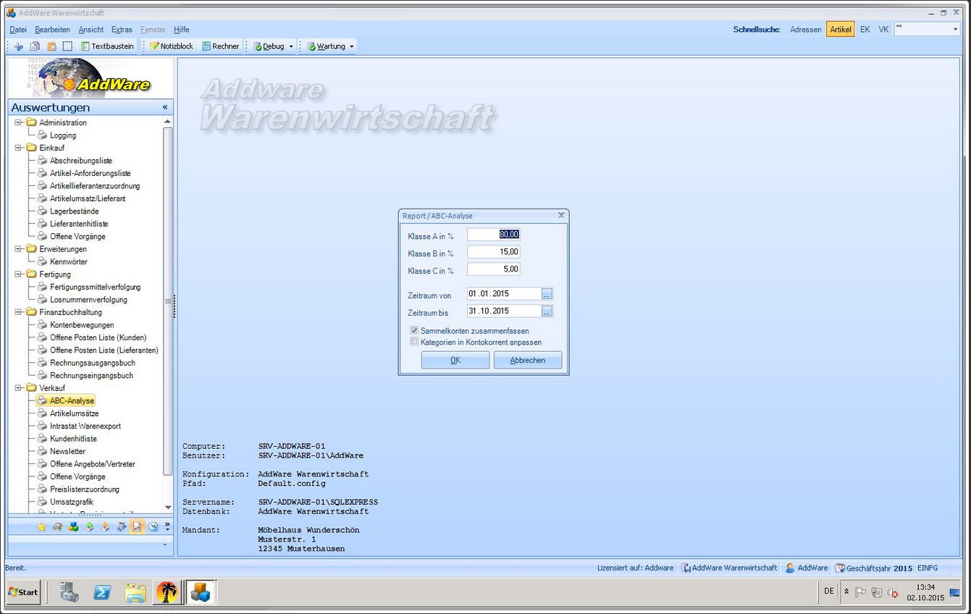Click the Paste clipboard toolbar icon
Screen dimensions: 971x614
point(51,46)
